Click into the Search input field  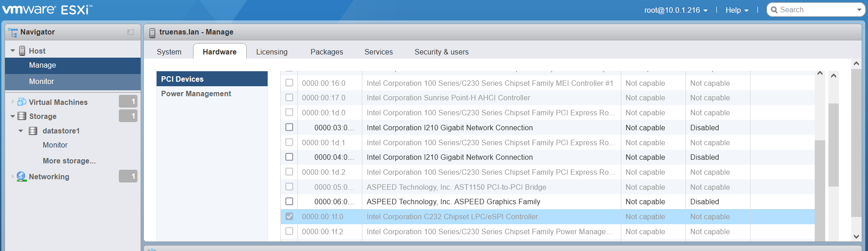point(816,10)
